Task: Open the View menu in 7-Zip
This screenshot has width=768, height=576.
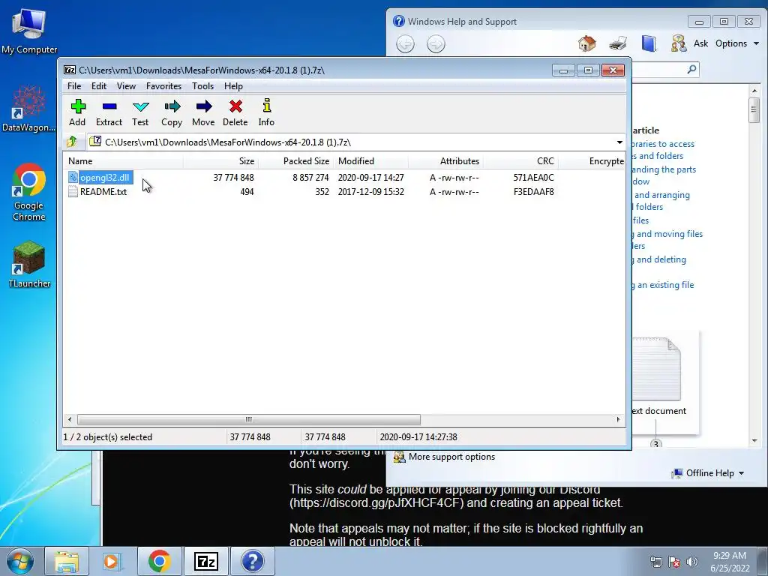Action: point(126,86)
